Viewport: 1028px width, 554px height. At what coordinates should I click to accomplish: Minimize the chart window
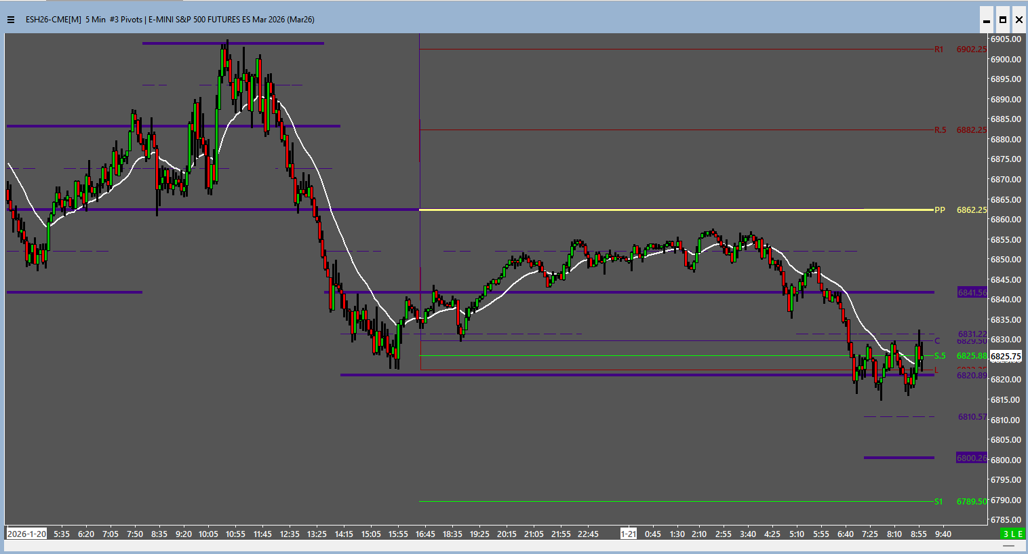[x=987, y=20]
